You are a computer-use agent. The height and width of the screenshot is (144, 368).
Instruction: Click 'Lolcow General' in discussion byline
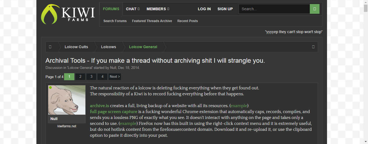pyautogui.click(x=80, y=68)
